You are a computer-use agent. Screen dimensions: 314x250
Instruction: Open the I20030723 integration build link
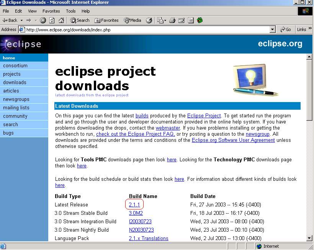tap(140, 221)
